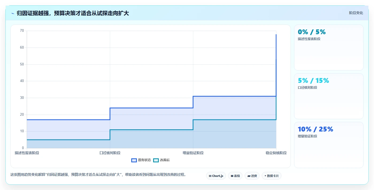The height and width of the screenshot is (190, 374).
Task: Click the 10% / 25% value text
Action: 315,129
